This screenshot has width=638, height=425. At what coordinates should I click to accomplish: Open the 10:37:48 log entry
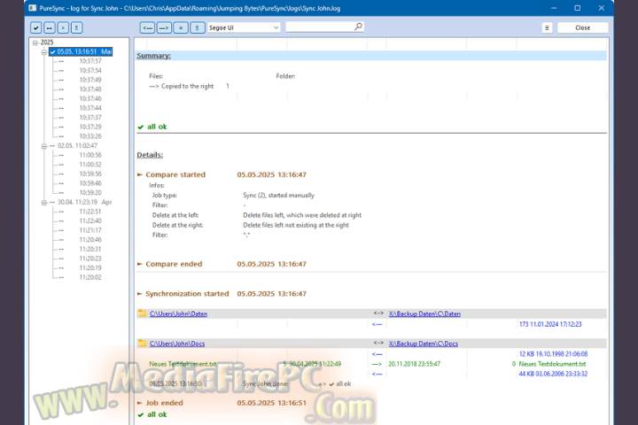90,89
